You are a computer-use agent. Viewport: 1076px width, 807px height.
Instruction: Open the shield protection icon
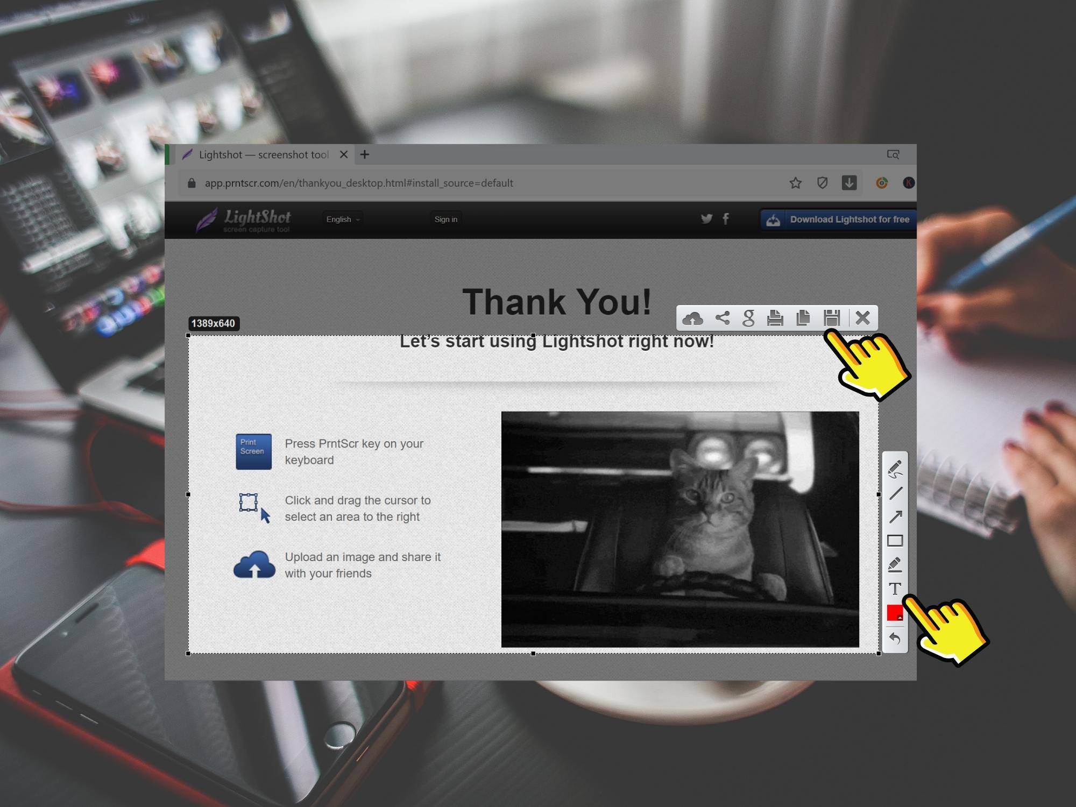(x=822, y=183)
